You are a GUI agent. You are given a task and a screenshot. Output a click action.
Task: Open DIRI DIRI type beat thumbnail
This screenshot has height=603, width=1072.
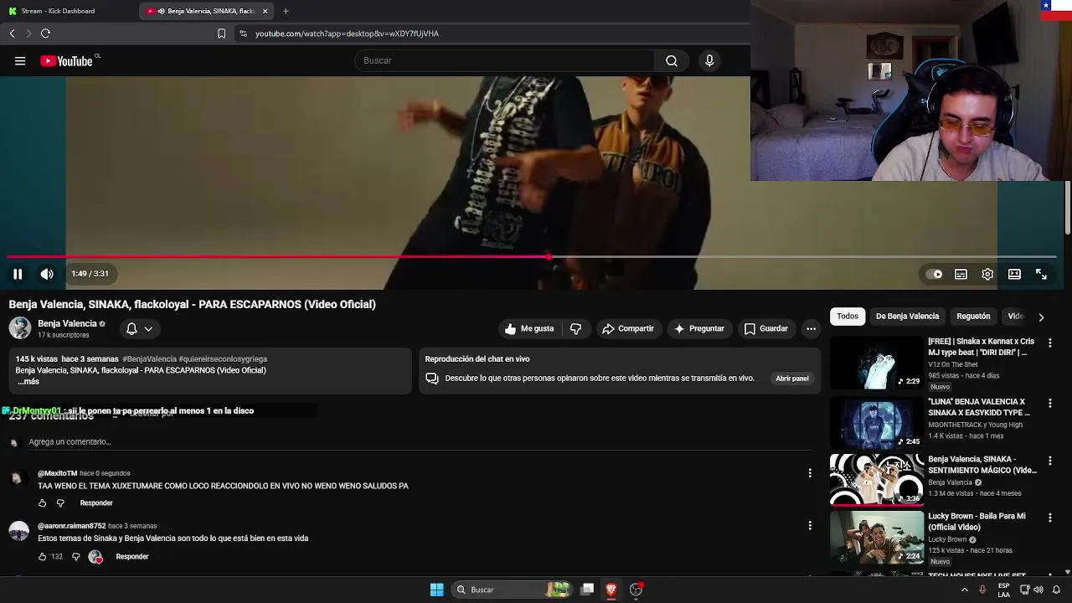tap(877, 363)
